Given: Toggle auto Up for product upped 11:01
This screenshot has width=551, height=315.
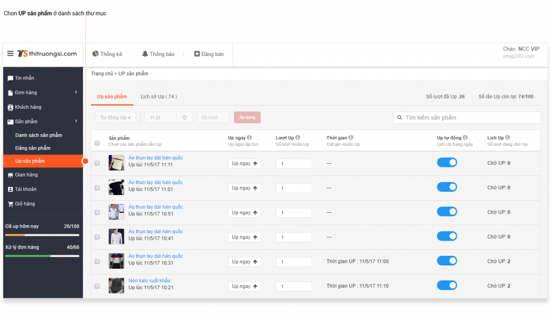Looking at the screenshot, I should 447,187.
